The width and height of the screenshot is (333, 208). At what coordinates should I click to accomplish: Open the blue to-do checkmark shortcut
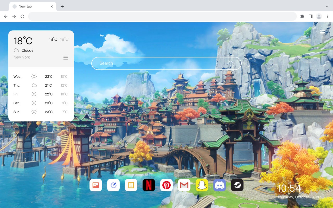tap(113, 185)
